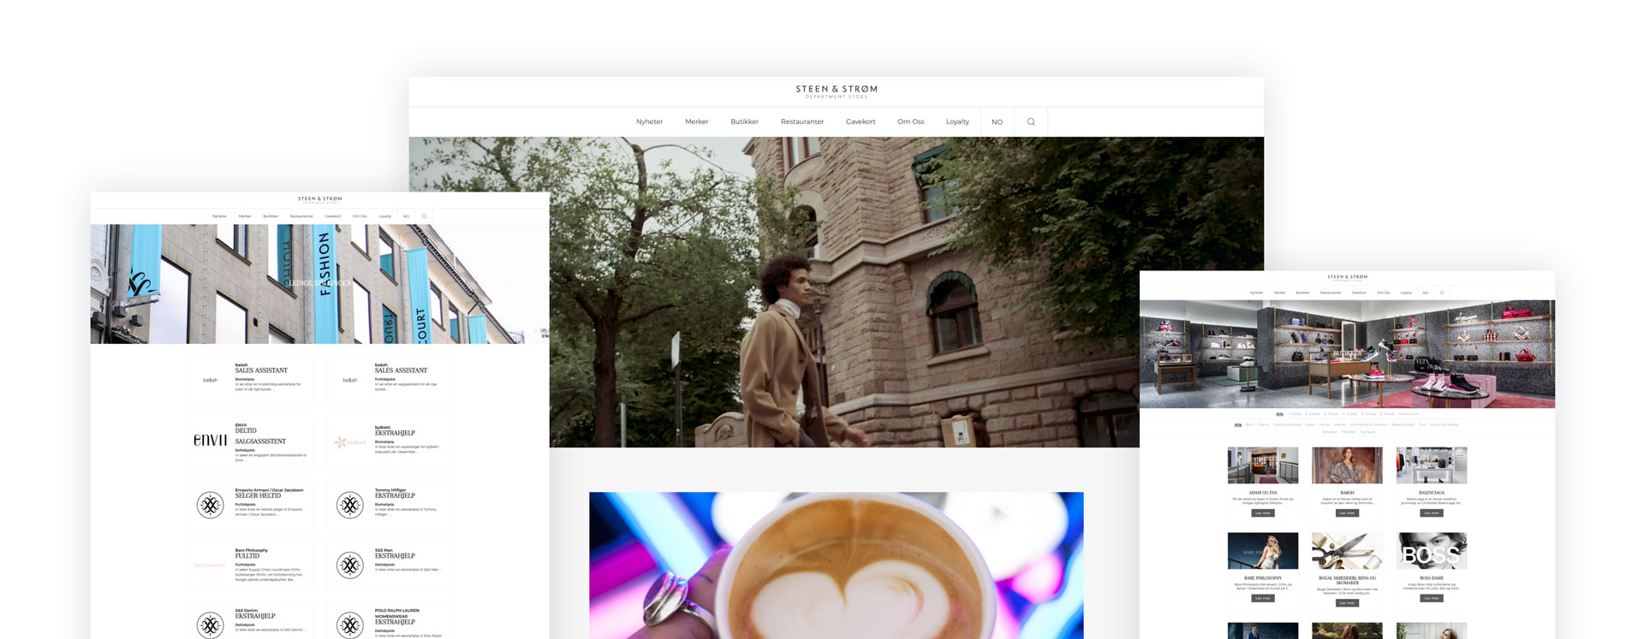Open the latte heart photo tile

836,565
